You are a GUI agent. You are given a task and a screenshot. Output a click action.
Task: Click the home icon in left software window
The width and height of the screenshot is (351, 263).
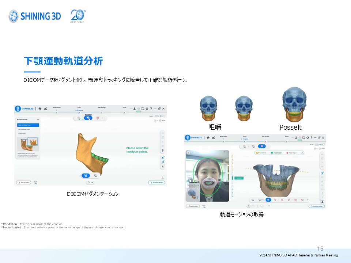[40, 109]
